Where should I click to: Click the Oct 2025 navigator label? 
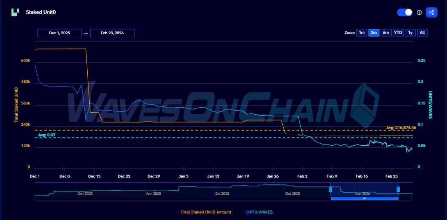pos(293,193)
